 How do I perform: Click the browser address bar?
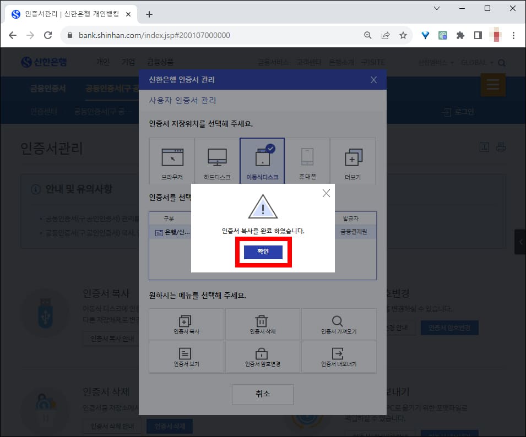coord(165,34)
